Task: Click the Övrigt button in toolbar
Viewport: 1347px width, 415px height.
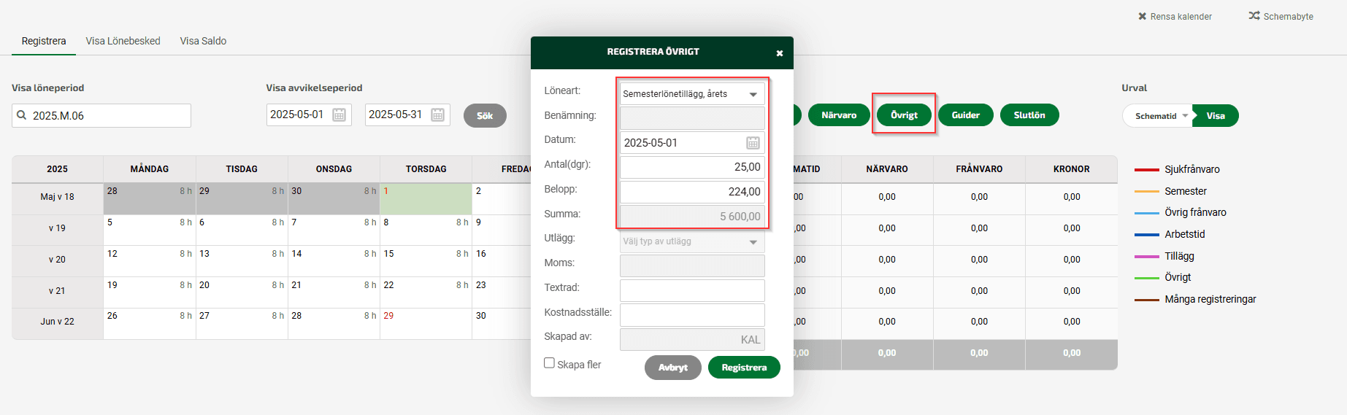Action: (904, 115)
